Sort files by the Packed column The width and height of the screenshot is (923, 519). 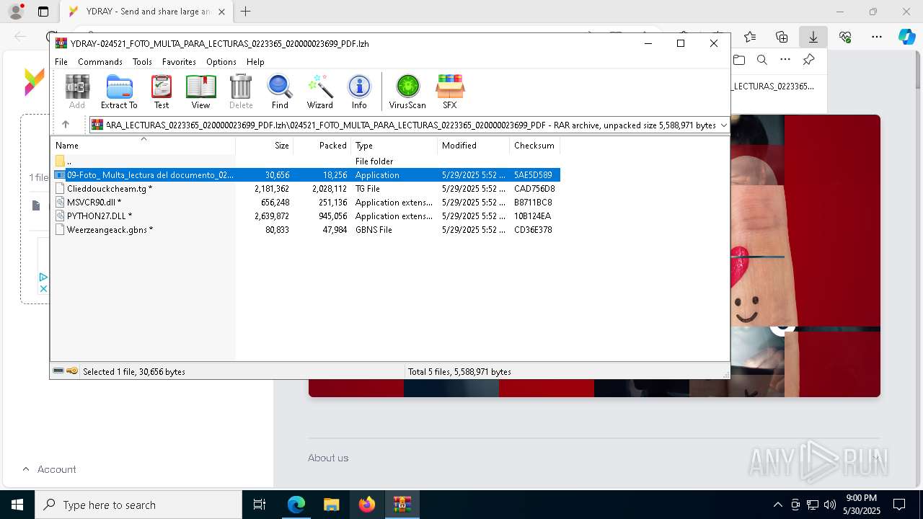(322, 146)
